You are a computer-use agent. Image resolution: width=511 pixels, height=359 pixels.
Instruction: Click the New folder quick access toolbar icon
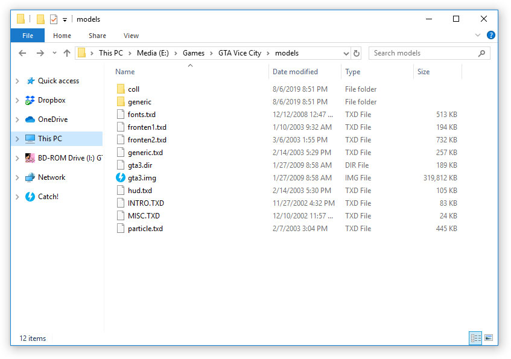[x=40, y=19]
